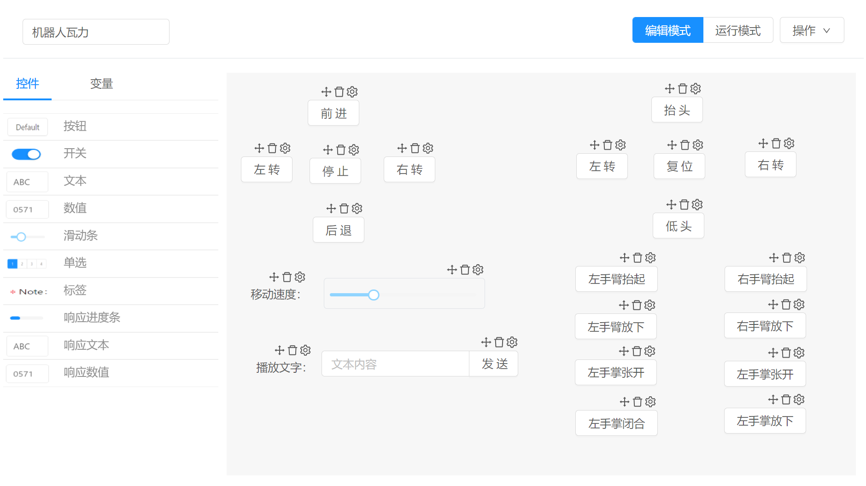
Task: Switch to 编辑模式
Action: click(x=667, y=30)
